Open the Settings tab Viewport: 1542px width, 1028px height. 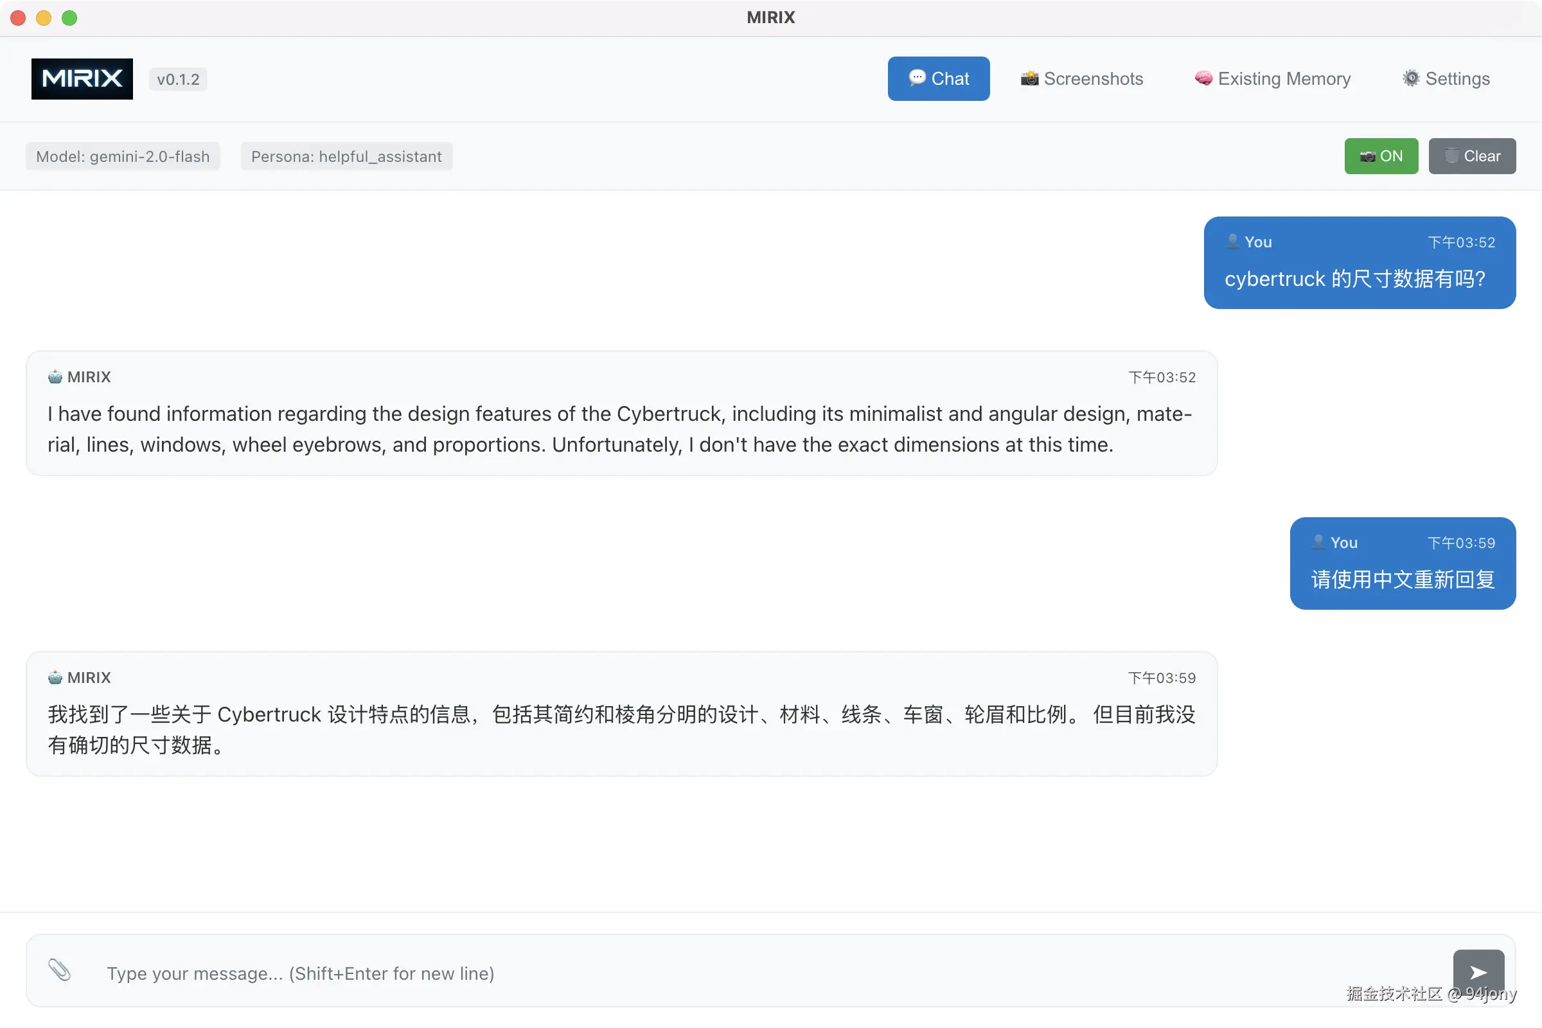(x=1446, y=78)
